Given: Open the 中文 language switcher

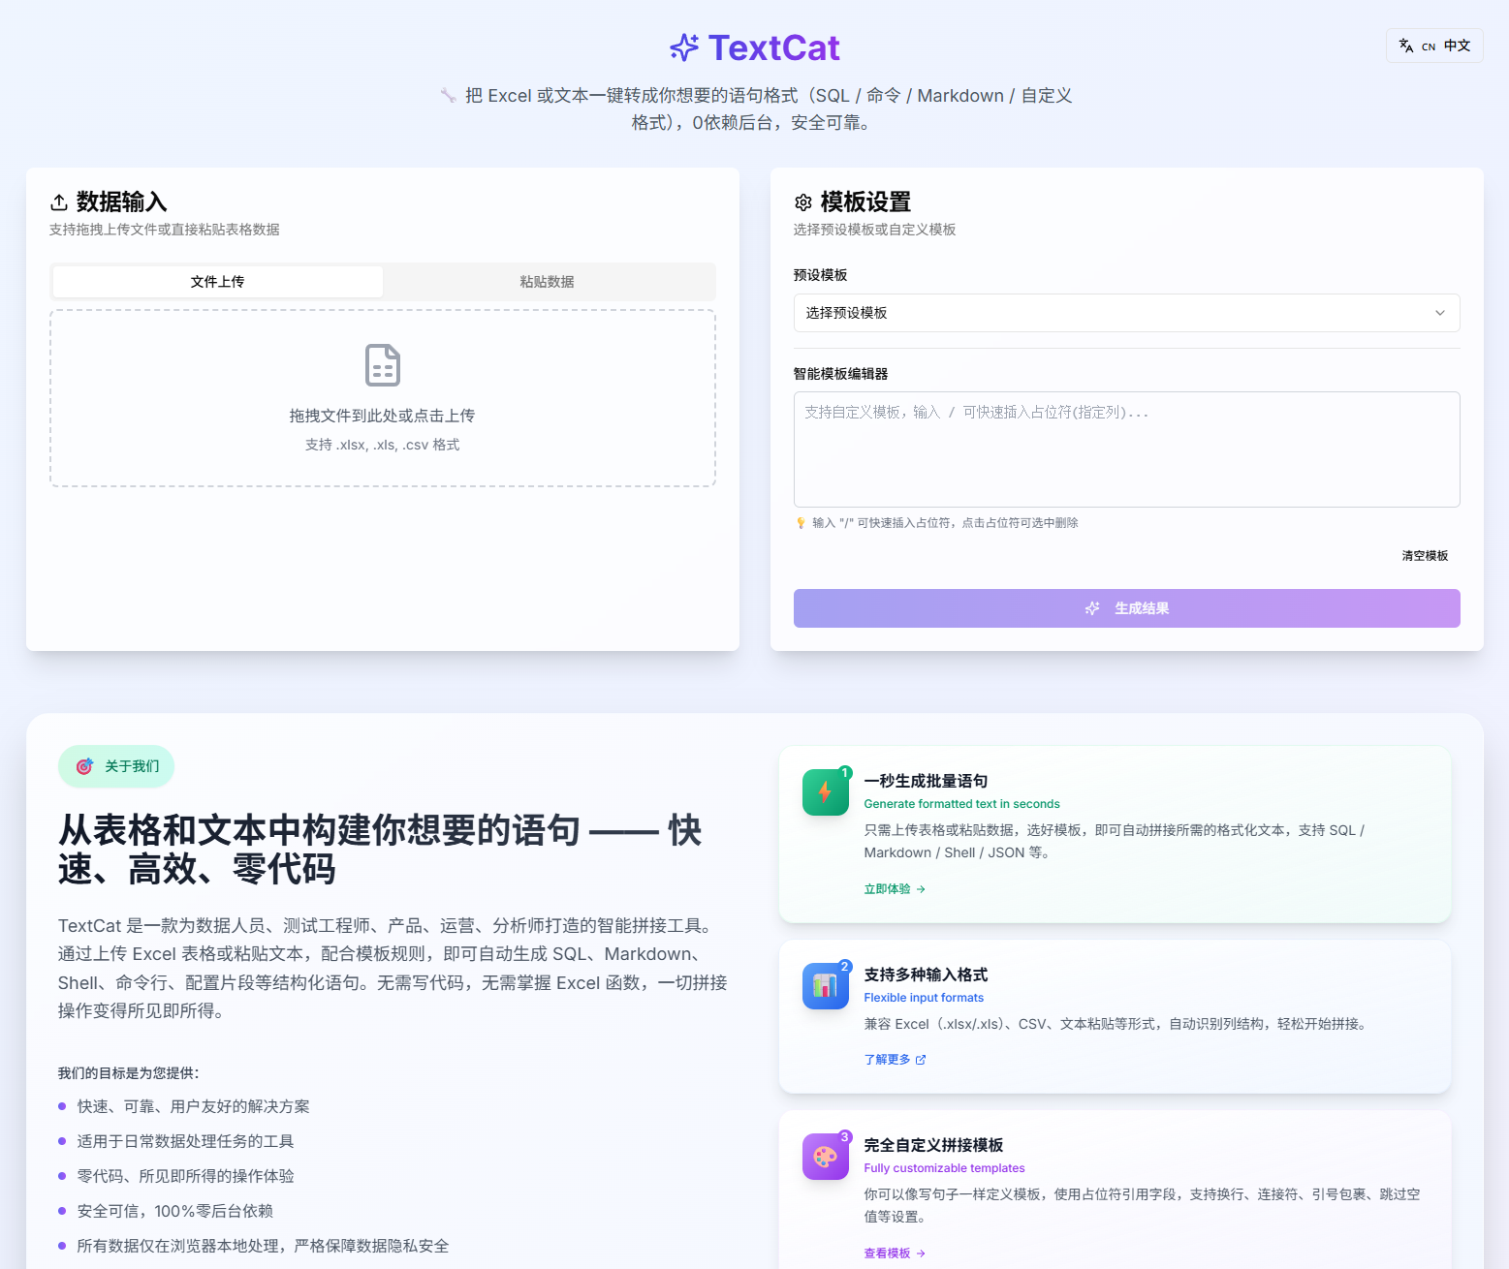Looking at the screenshot, I should (1434, 46).
